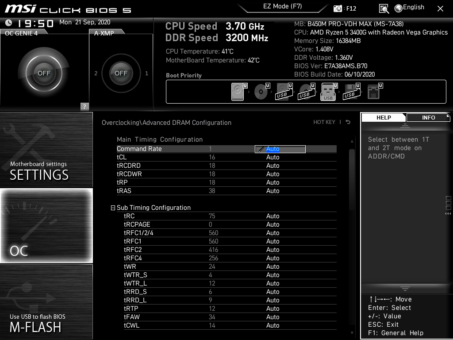The width and height of the screenshot is (453, 340).
Task: Select the tRCPAGE timing row
Action: (230, 224)
